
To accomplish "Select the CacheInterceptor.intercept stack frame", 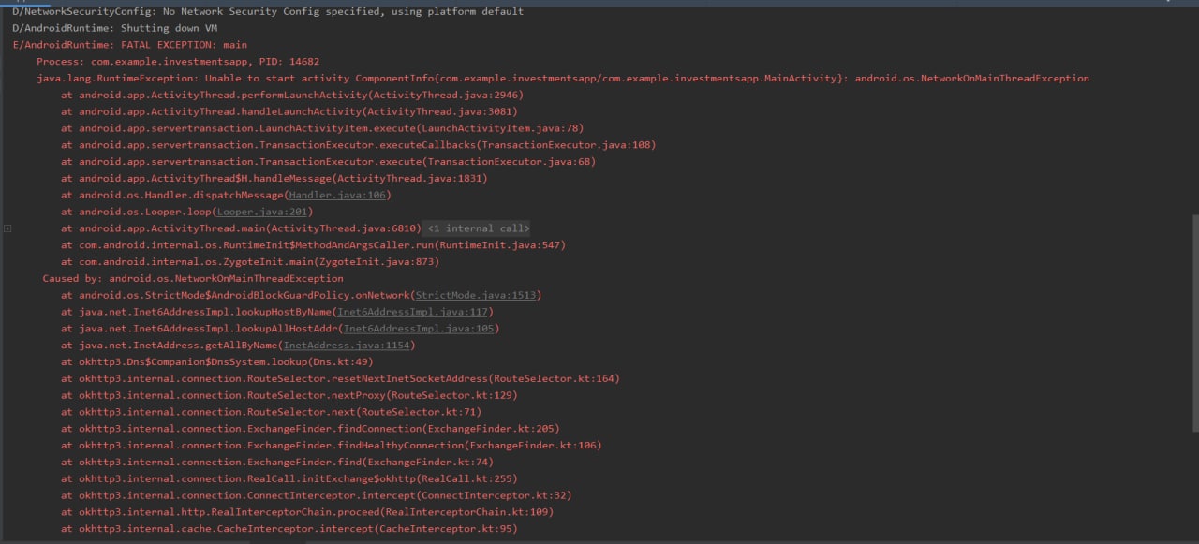I will pyautogui.click(x=289, y=529).
